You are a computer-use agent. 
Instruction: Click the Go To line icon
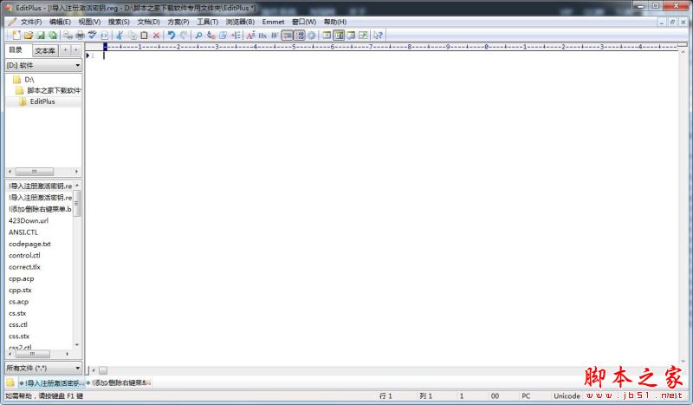pyautogui.click(x=236, y=35)
